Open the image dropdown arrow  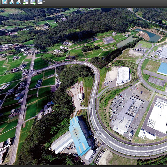(44, 2)
